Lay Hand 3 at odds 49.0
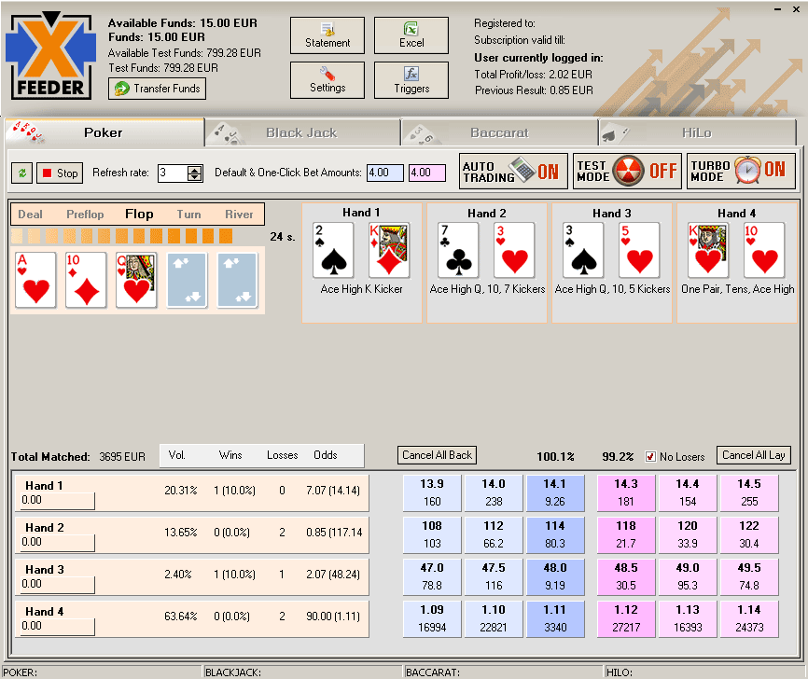808x679 pixels. click(688, 577)
